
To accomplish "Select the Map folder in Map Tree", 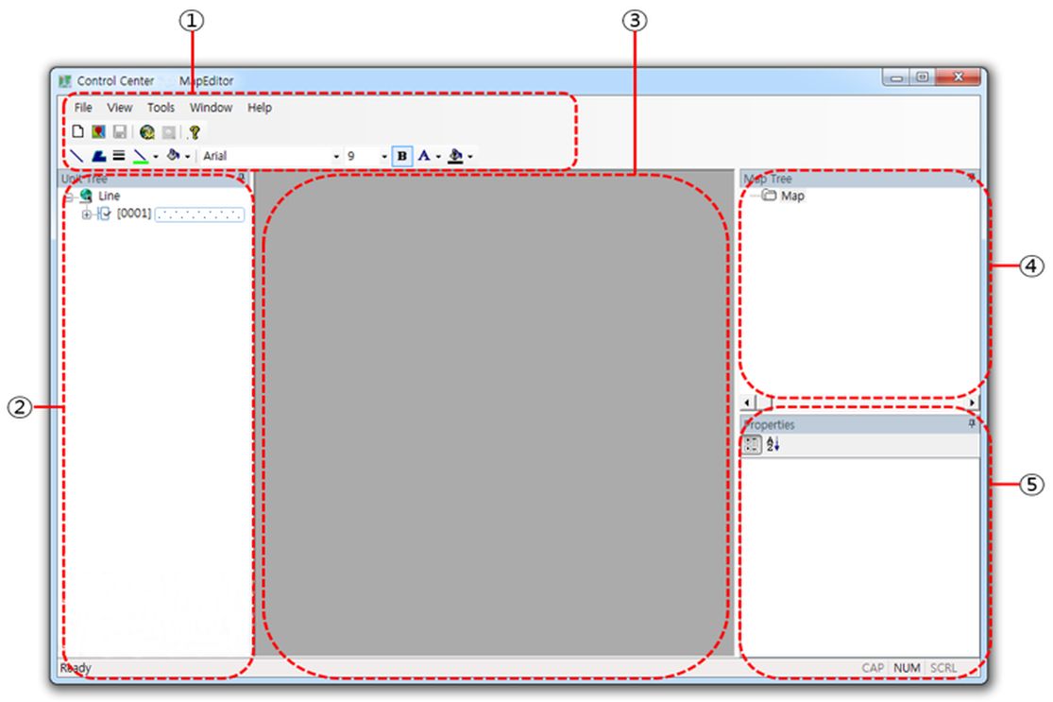I will click(x=791, y=197).
